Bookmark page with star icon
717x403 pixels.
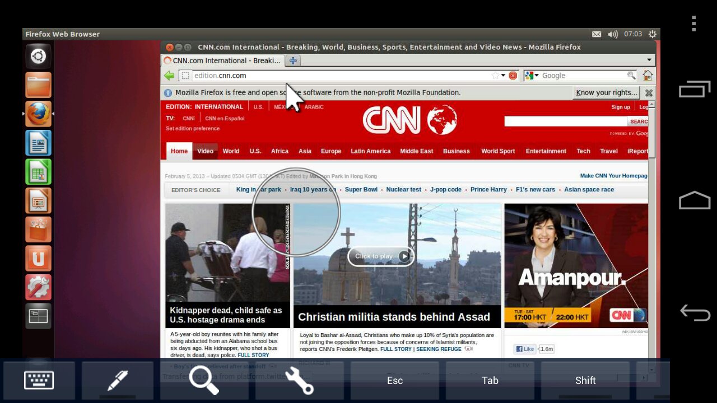click(495, 76)
